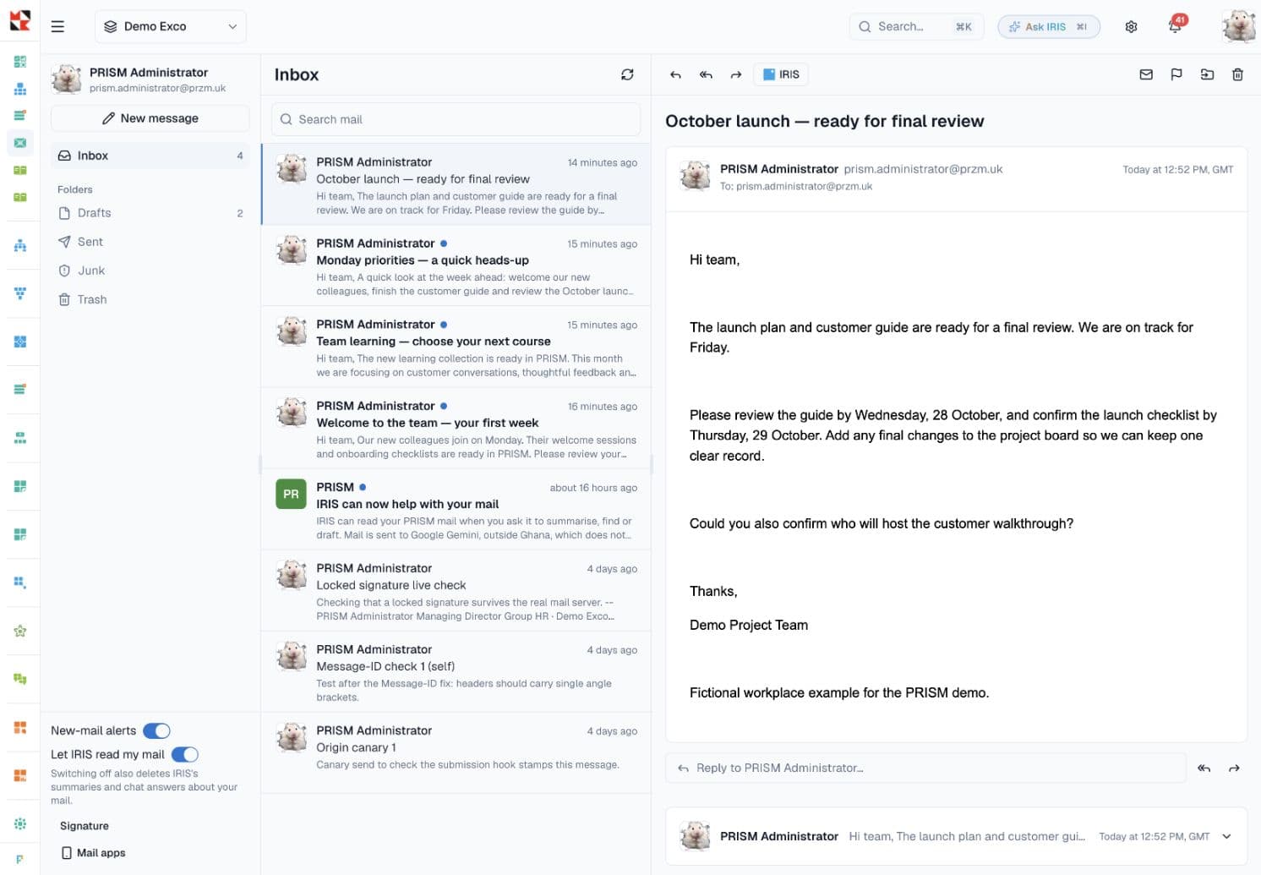
Task: Mark the open message as unread with the envelope icon
Action: pos(1146,74)
